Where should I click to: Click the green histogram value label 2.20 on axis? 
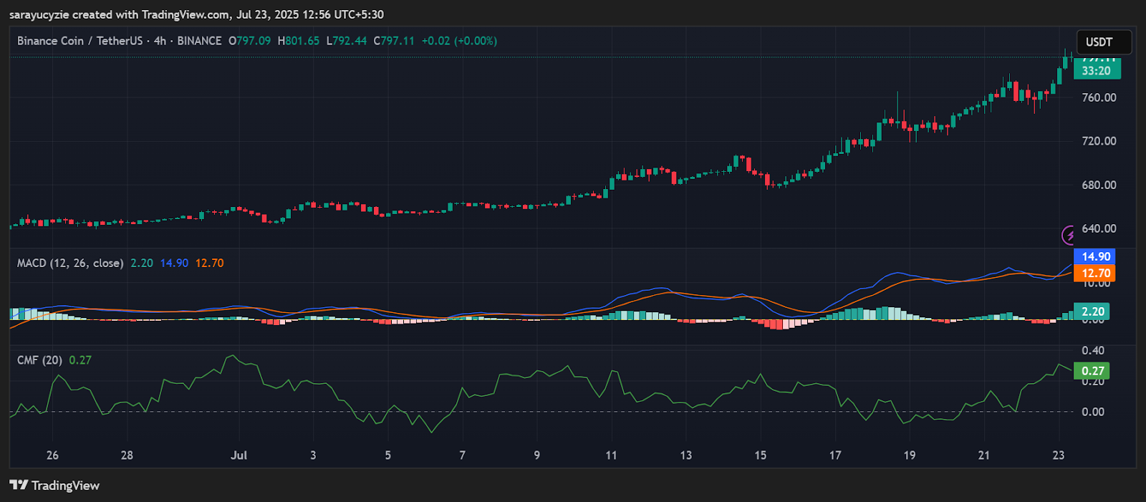point(1092,312)
